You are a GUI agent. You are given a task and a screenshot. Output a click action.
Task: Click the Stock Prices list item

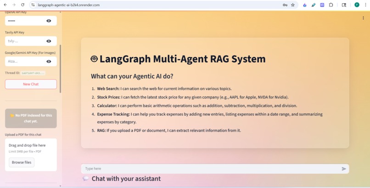[x=193, y=97]
